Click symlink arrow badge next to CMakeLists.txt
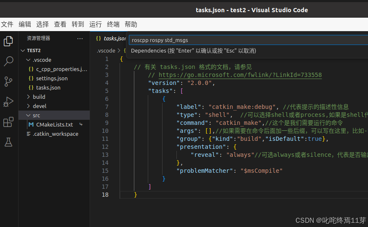The image size is (368, 227). 81,124
